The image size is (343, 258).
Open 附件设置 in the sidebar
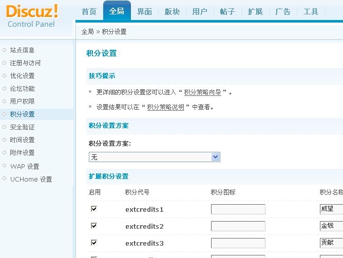tap(22, 153)
